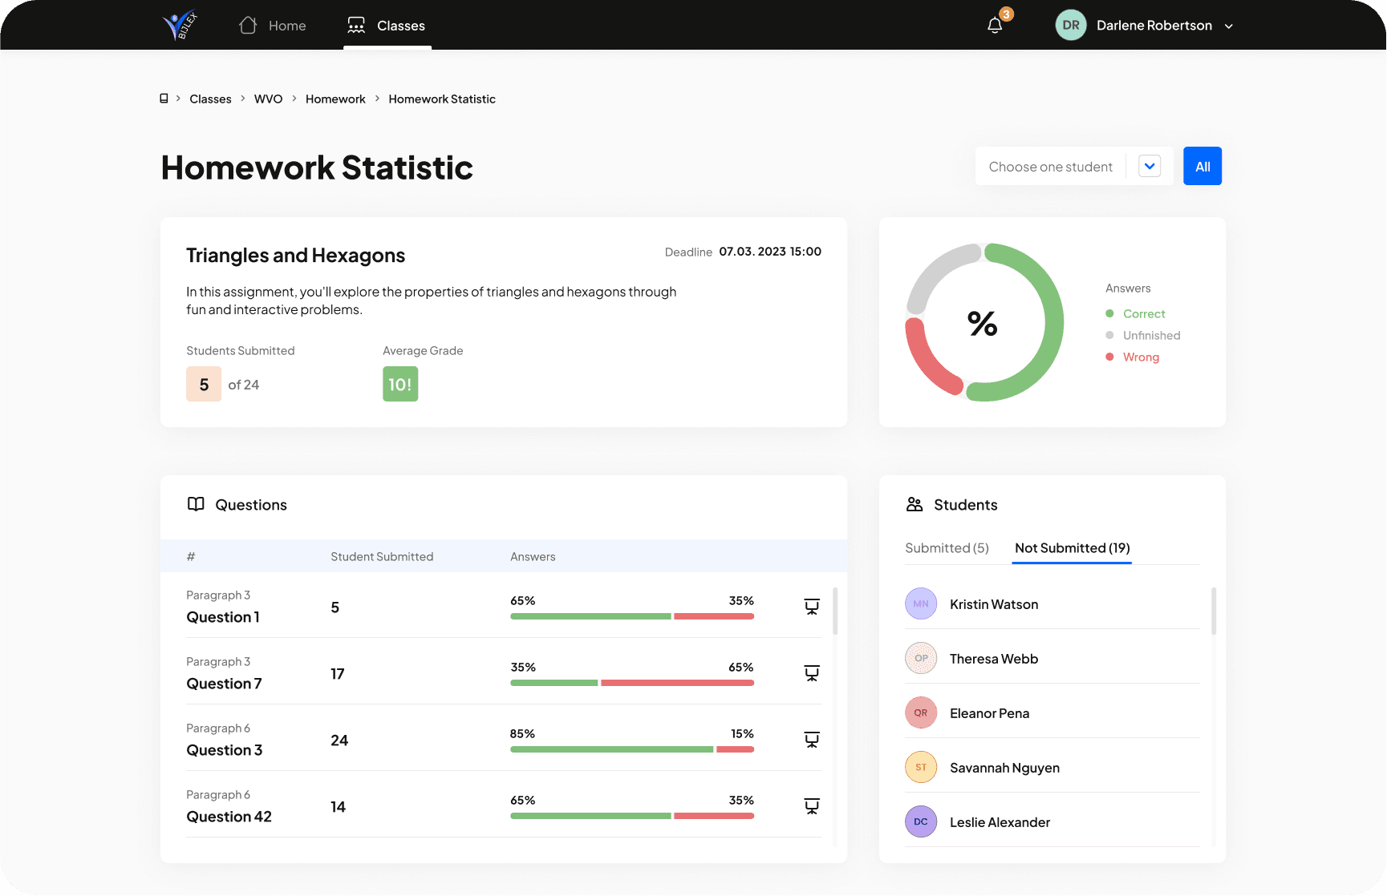
Task: Open the Classes breadcrumb link
Action: (x=210, y=99)
